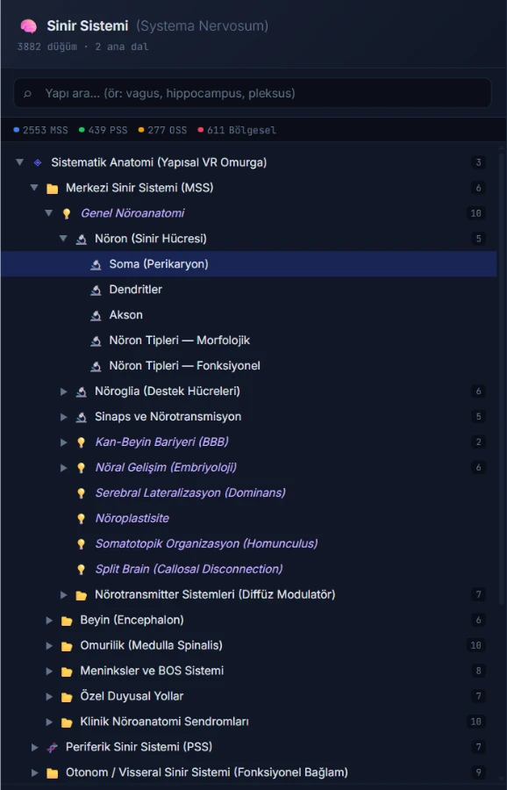Viewport: 507px width, 790px height.
Task: Expand Nöroglia (Destek Hücreleri) branch
Action: 63,391
